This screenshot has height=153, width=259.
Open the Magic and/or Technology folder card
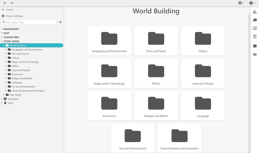[x=109, y=73]
